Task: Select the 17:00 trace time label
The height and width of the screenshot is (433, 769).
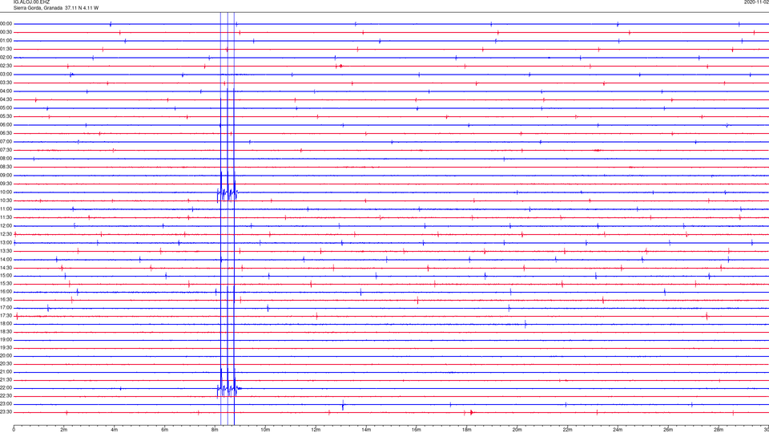Action: coord(6,308)
